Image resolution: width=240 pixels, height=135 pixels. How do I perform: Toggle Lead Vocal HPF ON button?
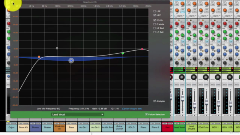[x=183, y=12]
